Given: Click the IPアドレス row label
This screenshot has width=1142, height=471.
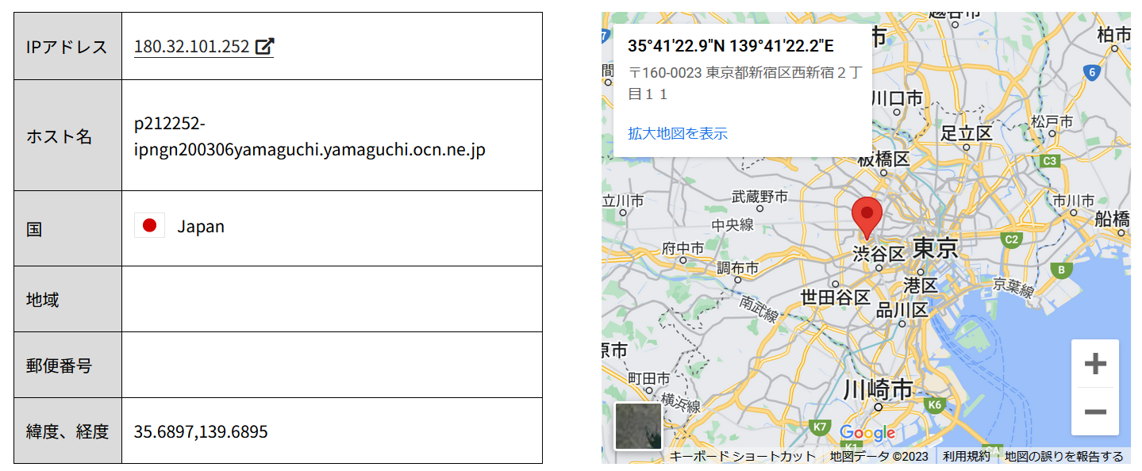Looking at the screenshot, I should [x=67, y=47].
